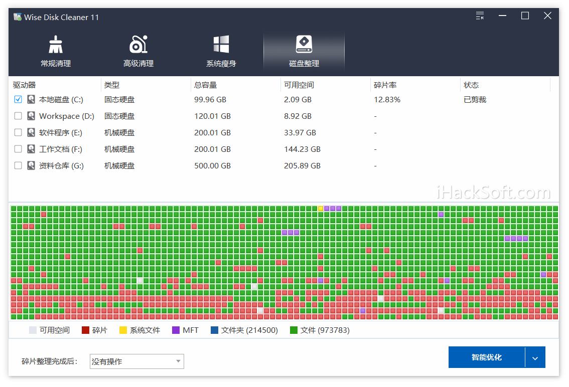Click the gray 可用空间 legend swatch
This screenshot has height=387, width=569.
coord(33,330)
